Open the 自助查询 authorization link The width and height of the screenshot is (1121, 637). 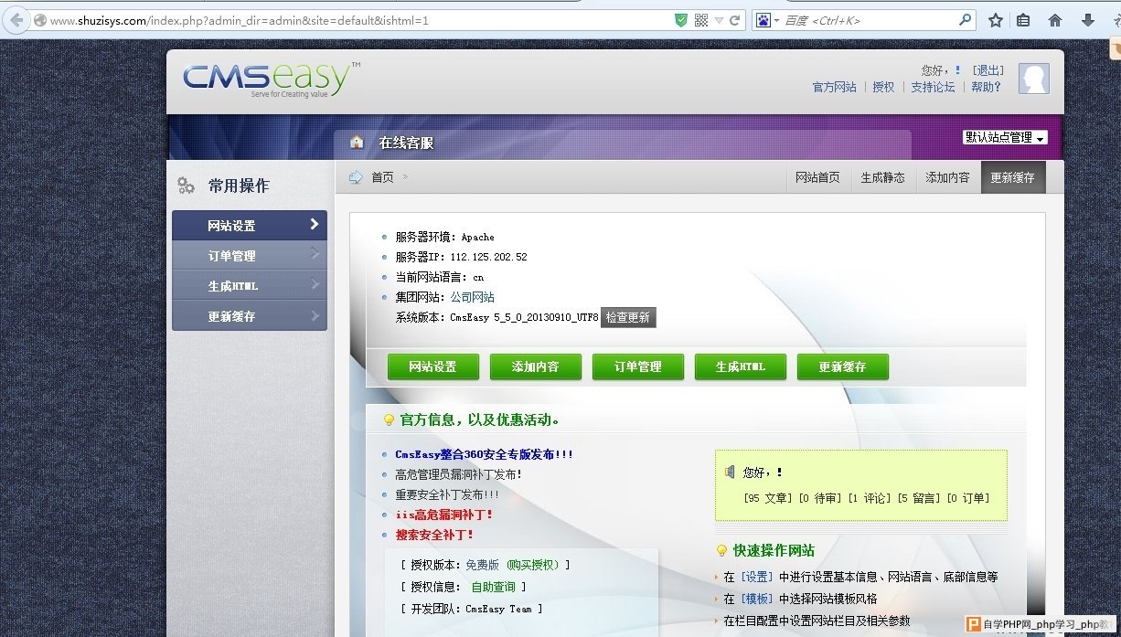point(494,587)
